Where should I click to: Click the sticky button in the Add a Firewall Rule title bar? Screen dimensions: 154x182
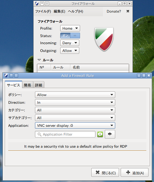click(16, 76)
